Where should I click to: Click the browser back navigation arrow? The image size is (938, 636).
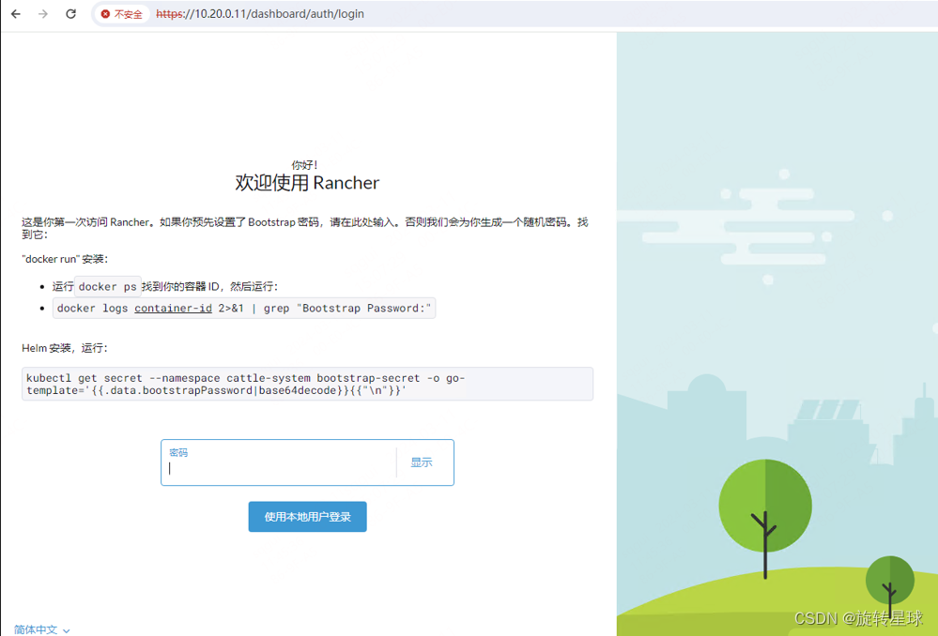point(14,14)
